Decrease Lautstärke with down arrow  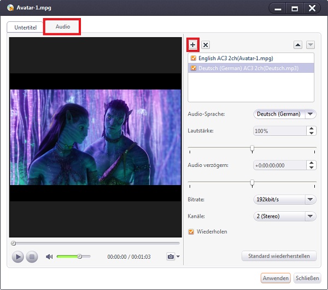(312, 133)
